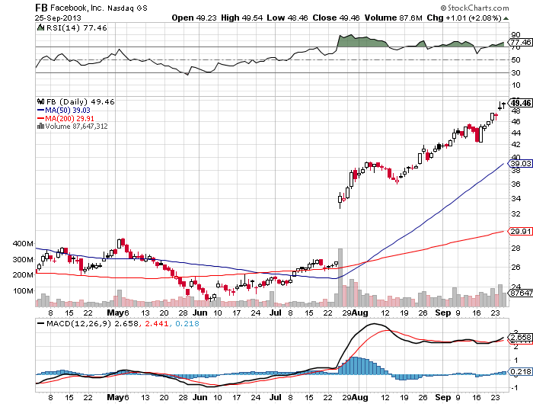Click the MA(50) 39.03 legend text
The width and height of the screenshot is (533, 404).
pyautogui.click(x=68, y=111)
